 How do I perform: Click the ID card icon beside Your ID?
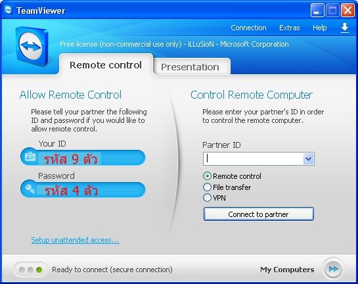[x=30, y=156]
